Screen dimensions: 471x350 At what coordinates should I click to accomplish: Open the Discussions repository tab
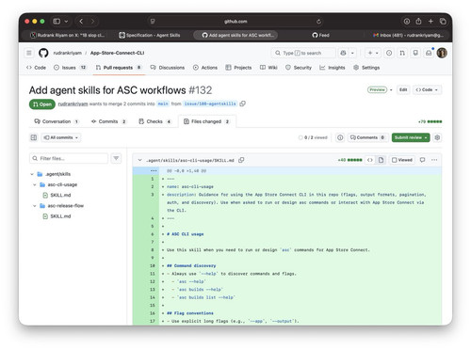point(168,68)
